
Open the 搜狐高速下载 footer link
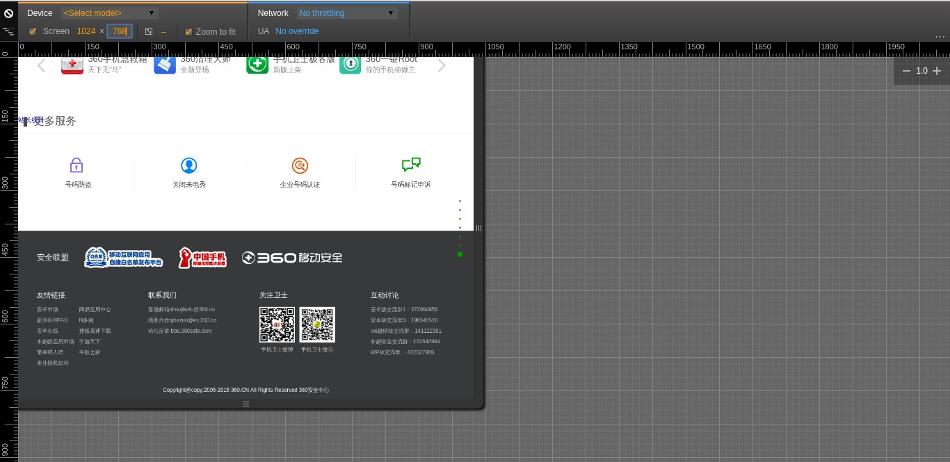pos(95,331)
